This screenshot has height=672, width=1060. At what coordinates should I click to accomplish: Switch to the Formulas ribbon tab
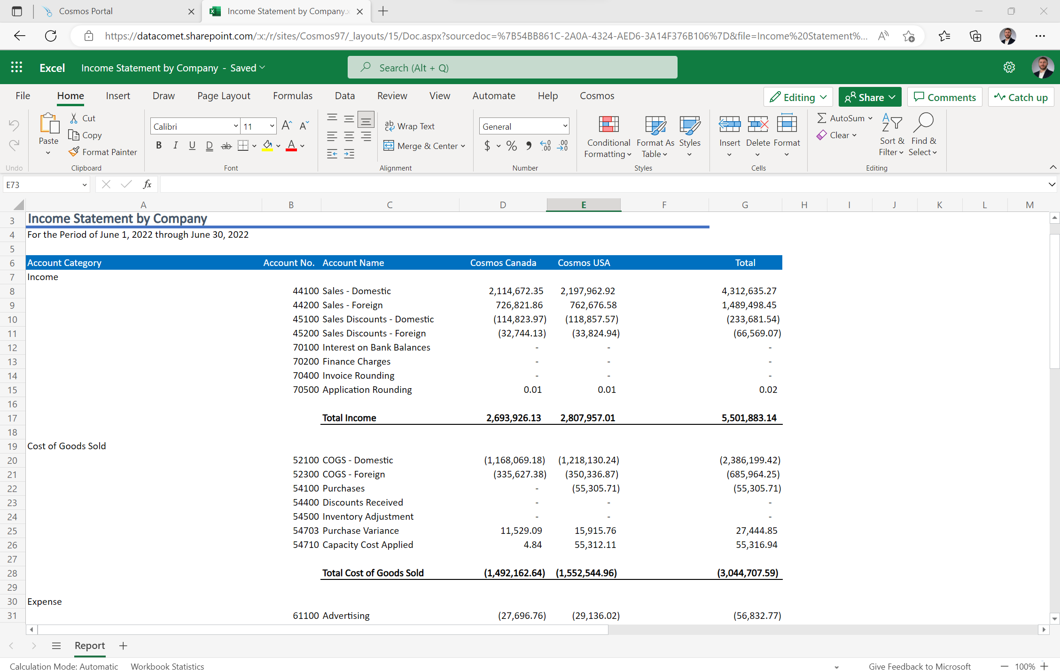click(x=292, y=95)
